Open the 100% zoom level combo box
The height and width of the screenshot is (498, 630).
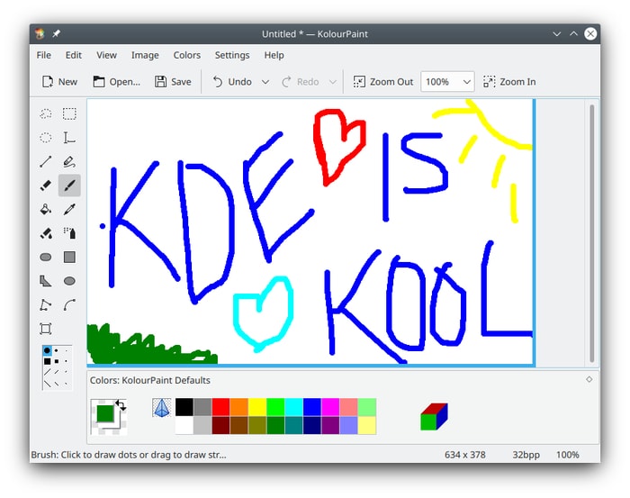coord(447,82)
